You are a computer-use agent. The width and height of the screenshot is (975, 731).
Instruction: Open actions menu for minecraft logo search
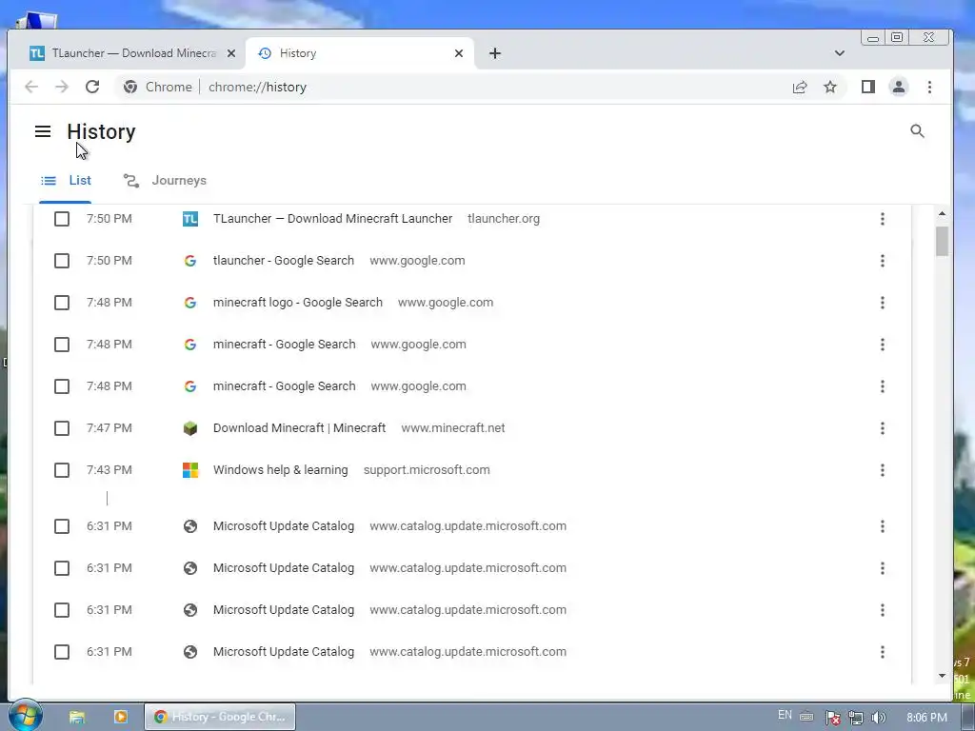coord(883,303)
